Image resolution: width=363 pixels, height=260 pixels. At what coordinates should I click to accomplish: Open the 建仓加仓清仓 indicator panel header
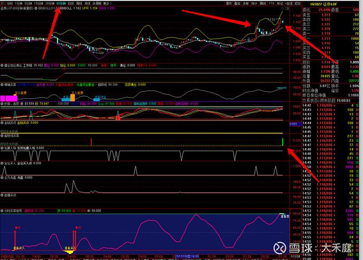click(14, 66)
